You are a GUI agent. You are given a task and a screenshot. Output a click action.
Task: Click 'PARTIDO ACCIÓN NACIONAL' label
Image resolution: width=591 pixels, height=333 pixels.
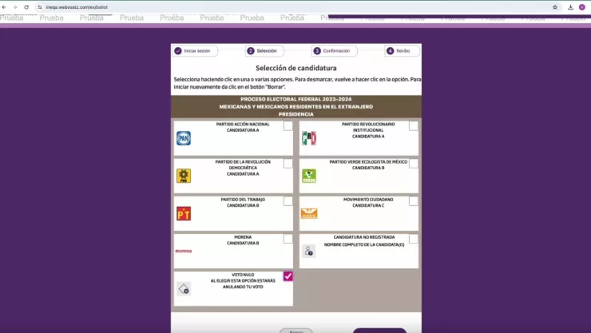pyautogui.click(x=243, y=125)
